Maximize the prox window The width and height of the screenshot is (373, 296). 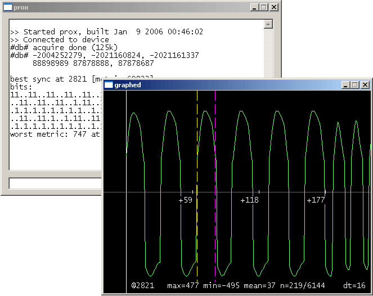click(x=263, y=7)
